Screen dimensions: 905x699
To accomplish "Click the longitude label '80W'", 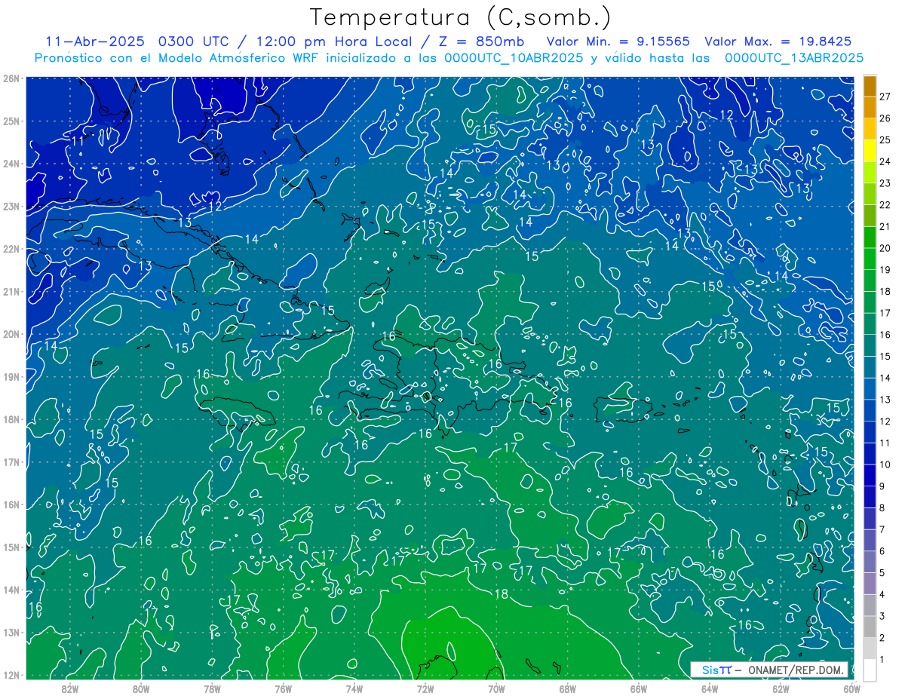I will (141, 688).
